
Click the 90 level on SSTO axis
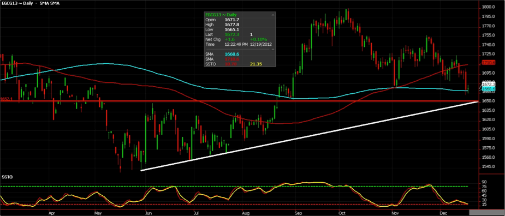[x=485, y=182]
